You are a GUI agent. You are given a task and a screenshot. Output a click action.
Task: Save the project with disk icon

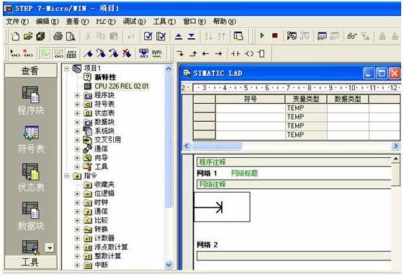tap(40, 36)
